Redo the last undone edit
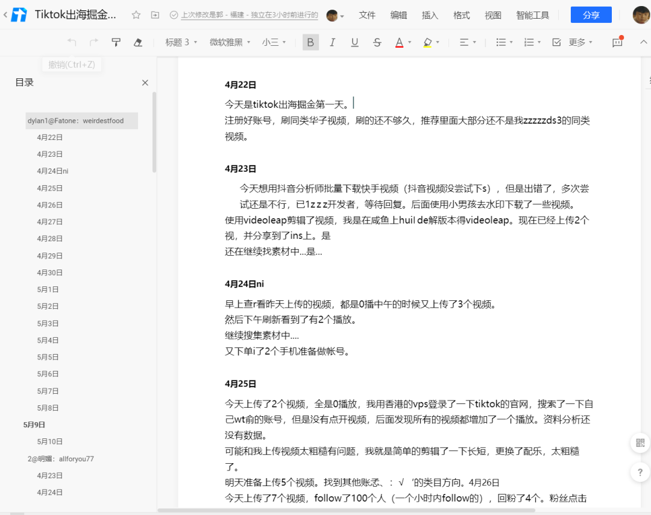The image size is (651, 515). 94,42
